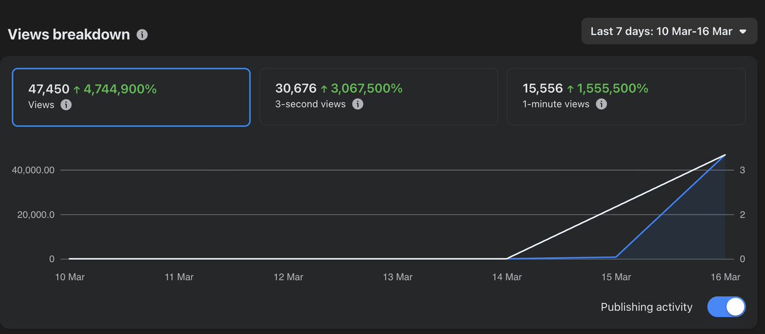Click the 13 Mar axis label

click(397, 277)
